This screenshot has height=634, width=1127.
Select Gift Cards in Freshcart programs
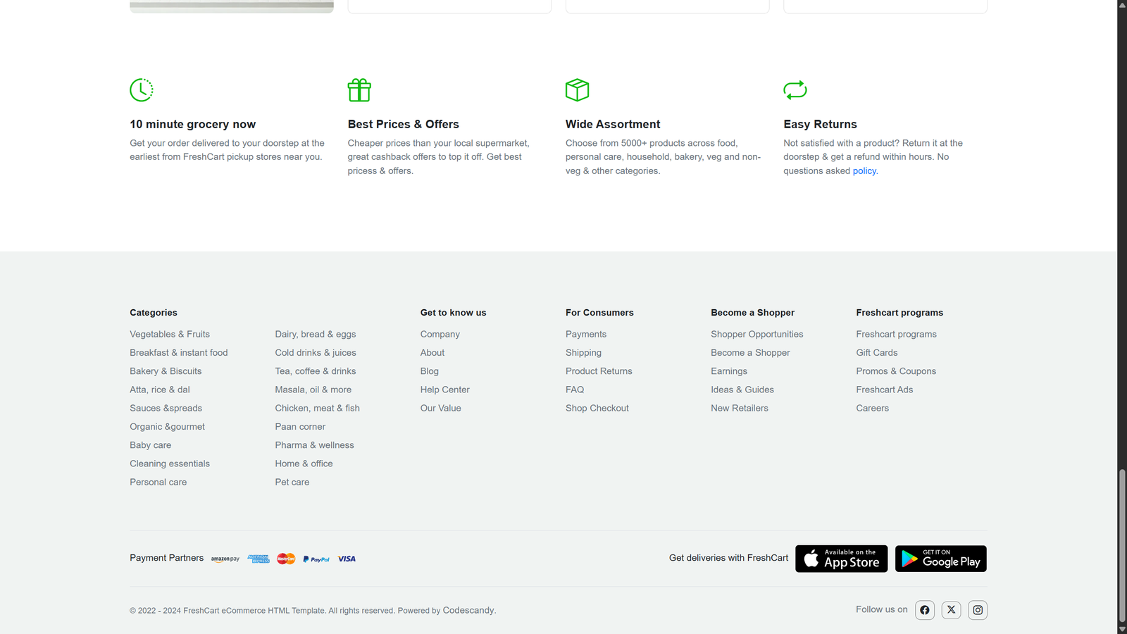coord(876,353)
